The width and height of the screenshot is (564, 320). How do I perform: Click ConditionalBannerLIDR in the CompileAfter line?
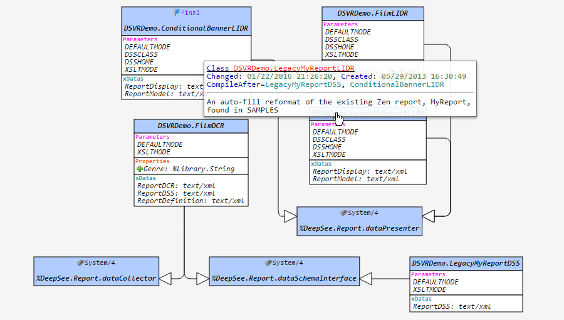click(x=397, y=84)
